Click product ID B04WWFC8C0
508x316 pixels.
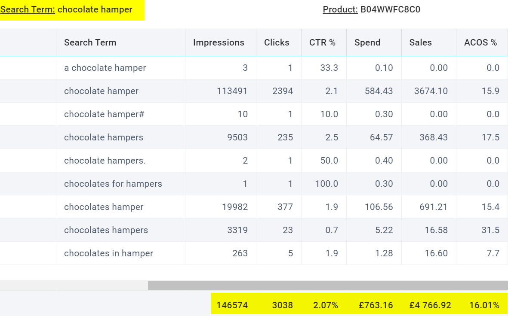pyautogui.click(x=390, y=9)
